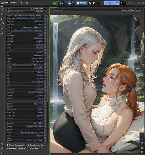This screenshot has width=145, height=155.
Task: Click the square icon next to the cancel X
Action: pos(133,3)
